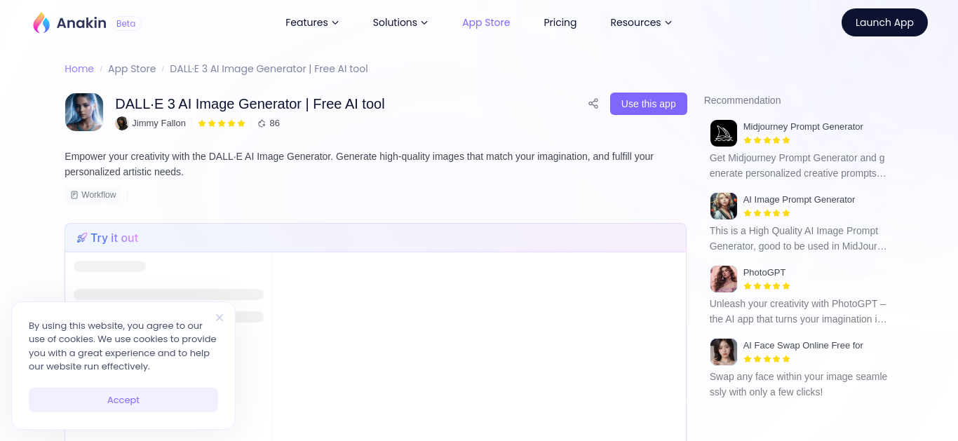Click the Recommendation heading

[x=742, y=100]
